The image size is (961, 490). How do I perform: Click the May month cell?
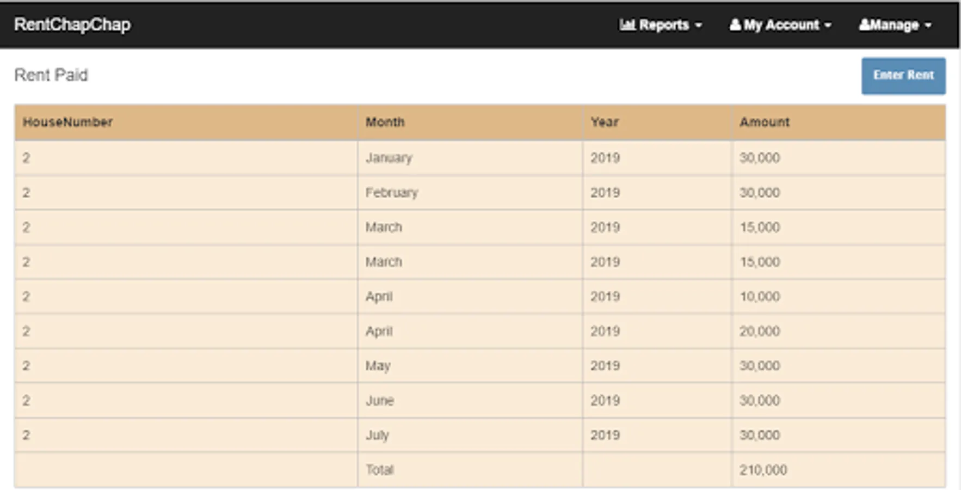[x=378, y=366]
